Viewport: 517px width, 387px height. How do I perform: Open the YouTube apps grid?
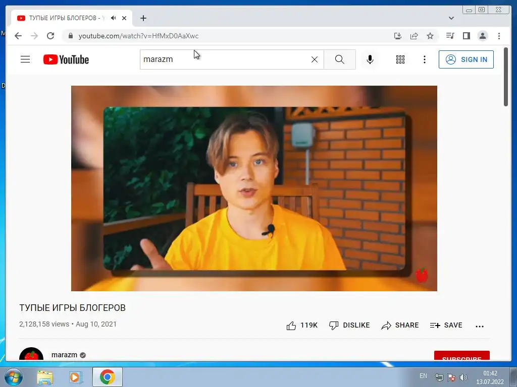400,59
